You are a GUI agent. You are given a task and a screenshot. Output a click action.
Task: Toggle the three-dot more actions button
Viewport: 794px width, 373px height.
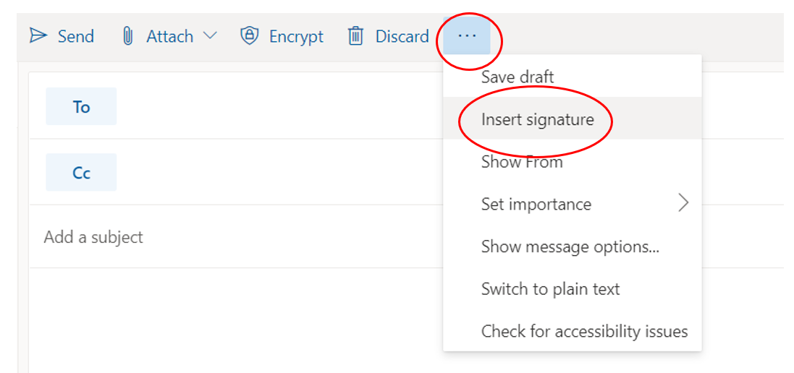coord(468,36)
